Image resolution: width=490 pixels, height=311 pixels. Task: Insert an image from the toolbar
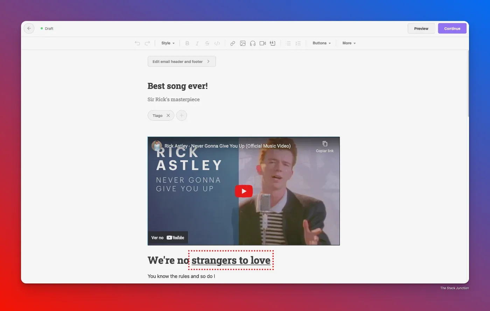tap(243, 43)
